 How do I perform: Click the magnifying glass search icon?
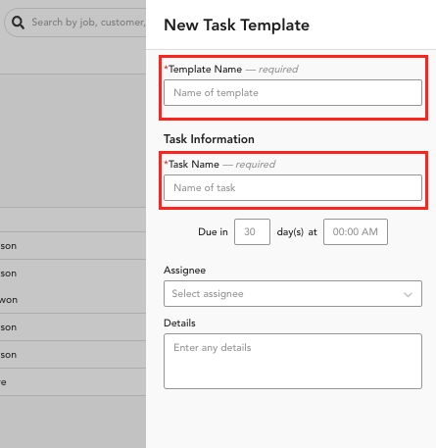coord(18,23)
